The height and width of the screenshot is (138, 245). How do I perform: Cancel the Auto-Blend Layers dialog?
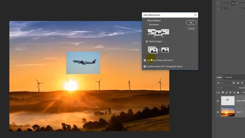(x=191, y=28)
